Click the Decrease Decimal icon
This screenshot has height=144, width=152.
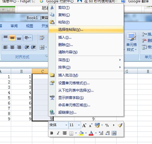click(x=107, y=133)
